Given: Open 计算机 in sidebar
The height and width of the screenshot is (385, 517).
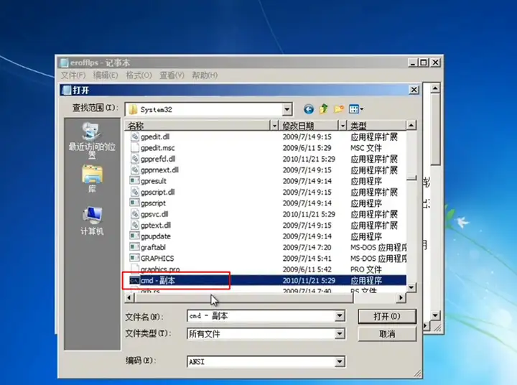Looking at the screenshot, I should [92, 221].
